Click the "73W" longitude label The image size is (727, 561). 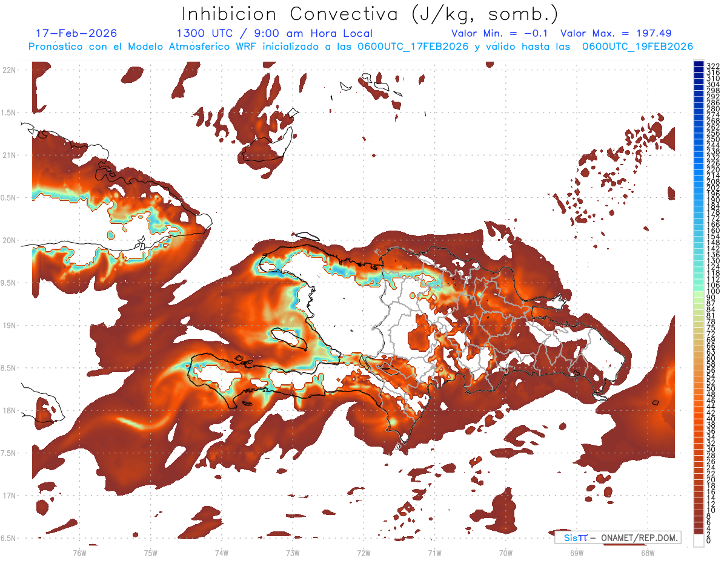[293, 553]
